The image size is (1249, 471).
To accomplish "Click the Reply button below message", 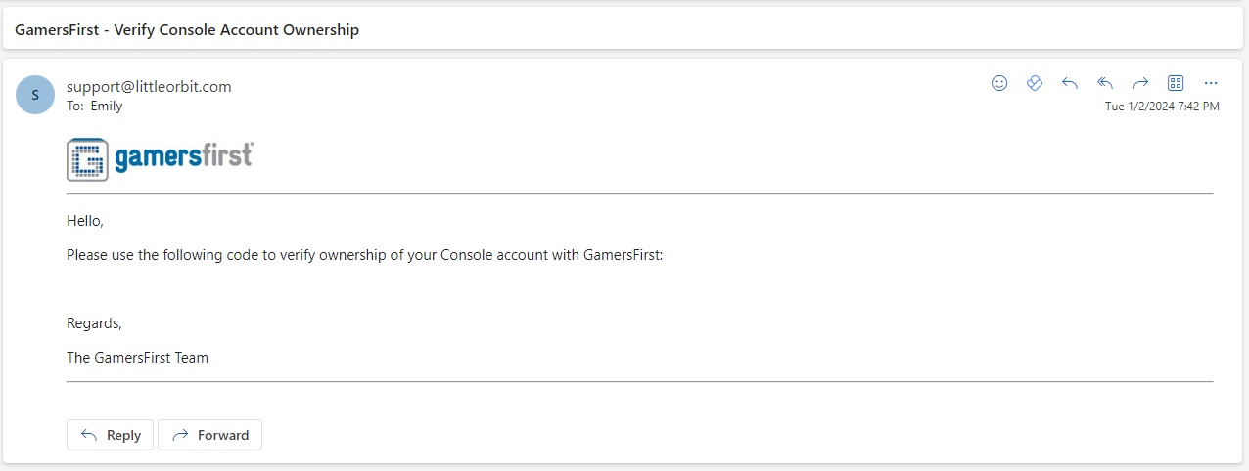I will pos(110,435).
